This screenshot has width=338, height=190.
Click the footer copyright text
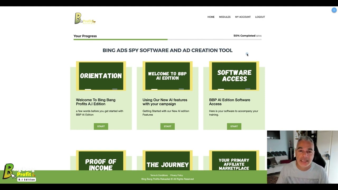167,179
